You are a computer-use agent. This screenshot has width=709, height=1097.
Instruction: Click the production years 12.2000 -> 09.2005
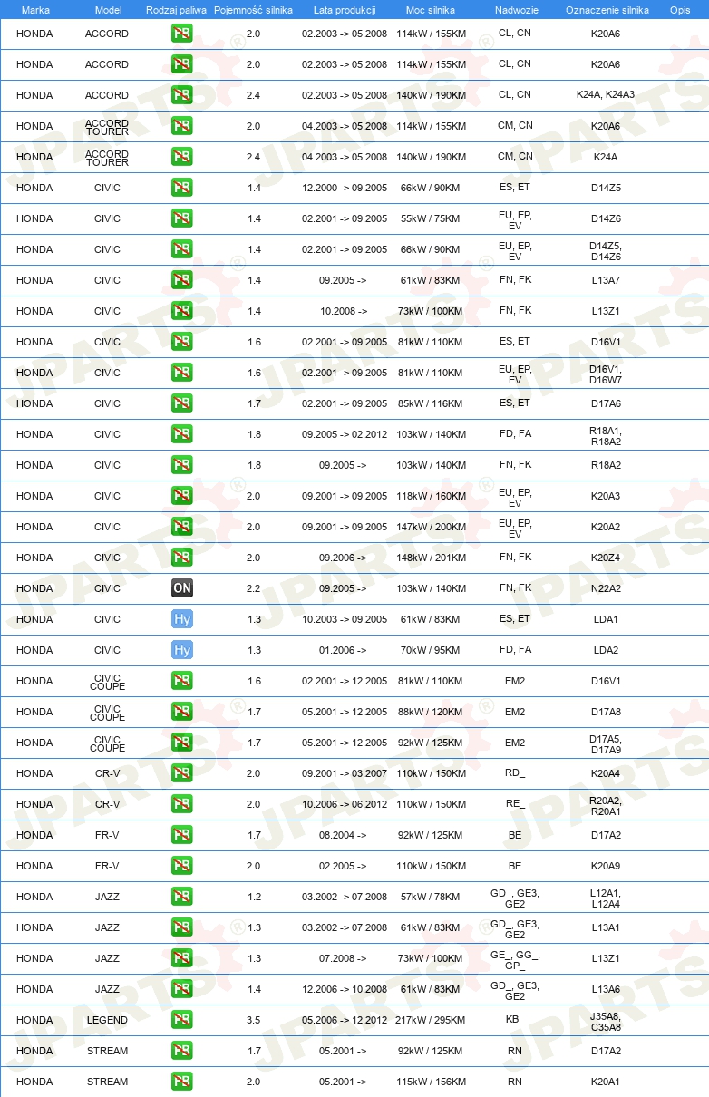coord(345,188)
